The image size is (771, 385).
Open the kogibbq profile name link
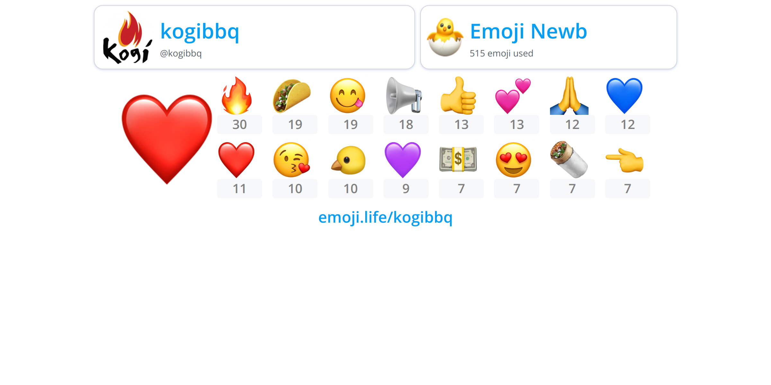(x=199, y=31)
